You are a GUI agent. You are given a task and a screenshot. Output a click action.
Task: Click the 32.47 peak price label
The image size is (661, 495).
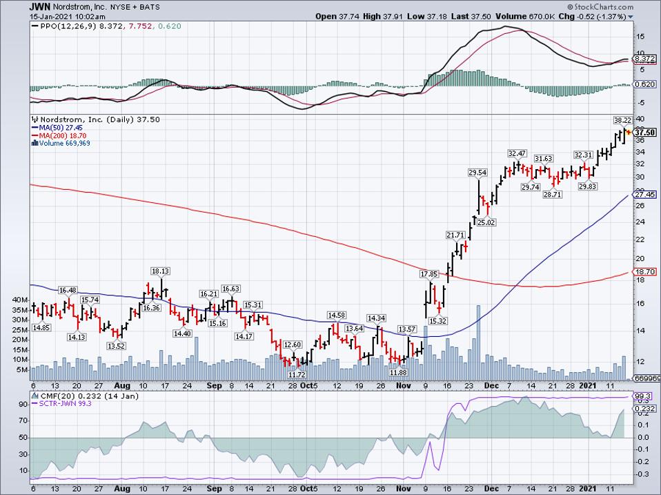(517, 153)
